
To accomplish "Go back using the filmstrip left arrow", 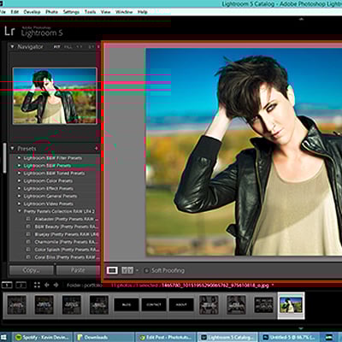I will pyautogui.click(x=47, y=285).
